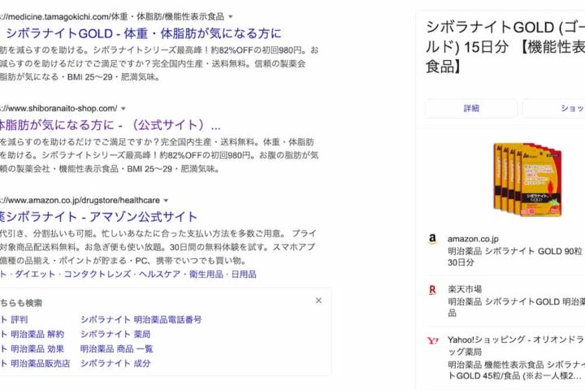Open the 楽天市場 シボラナイトGOLD listing
The image size is (585, 390).
517,301
